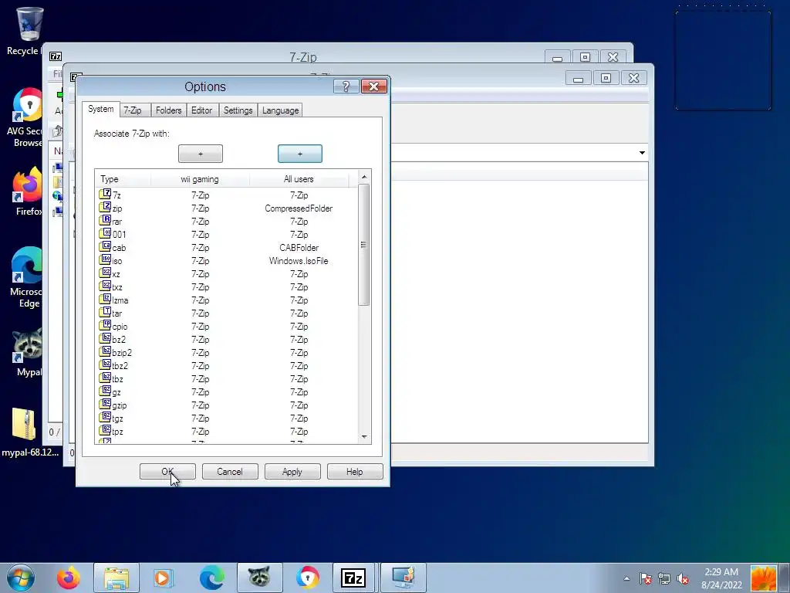Image resolution: width=790 pixels, height=593 pixels.
Task: Open Microsoft Edge from the taskbar
Action: click(x=212, y=578)
